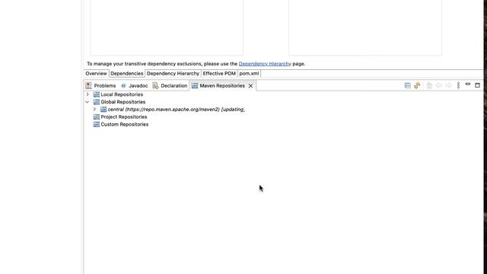Click the Home navigation icon in view toolbar
The width and height of the screenshot is (487, 274).
[x=429, y=85]
